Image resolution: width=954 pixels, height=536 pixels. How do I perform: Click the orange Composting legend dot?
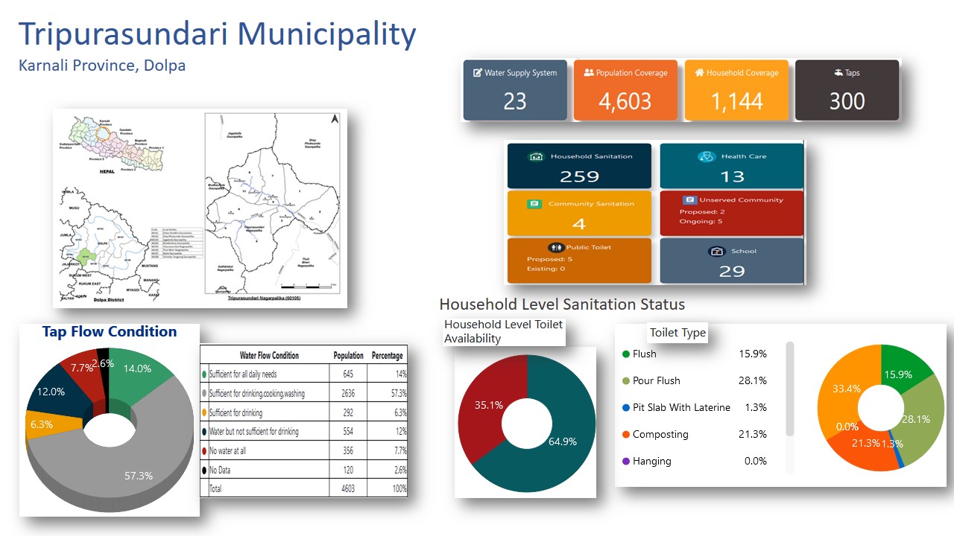[x=626, y=435]
